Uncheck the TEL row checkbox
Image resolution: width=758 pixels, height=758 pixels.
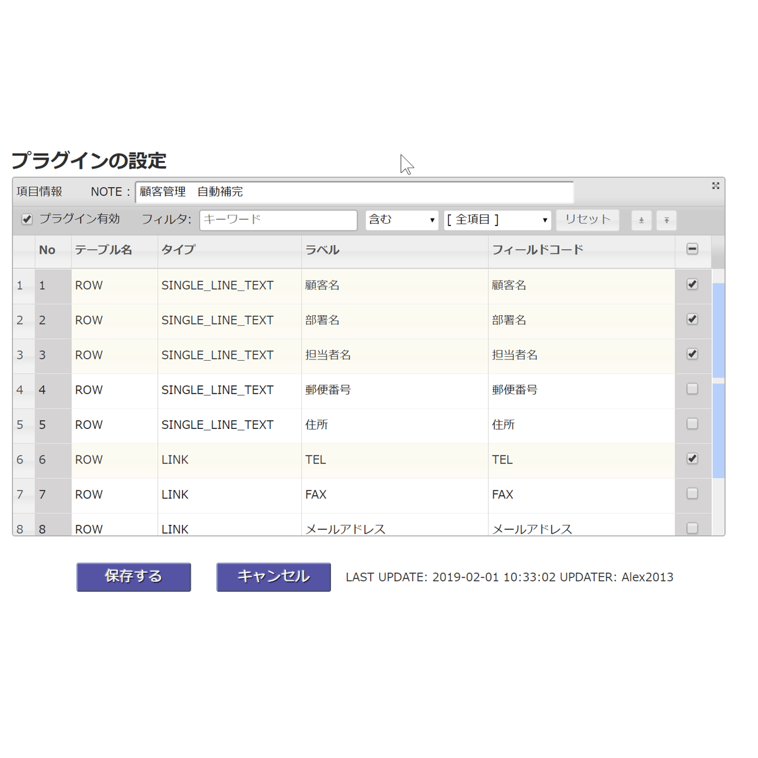coord(692,459)
